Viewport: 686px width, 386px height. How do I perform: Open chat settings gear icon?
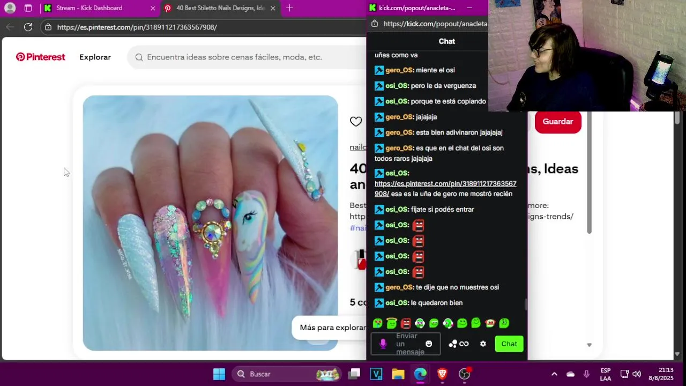pyautogui.click(x=483, y=344)
